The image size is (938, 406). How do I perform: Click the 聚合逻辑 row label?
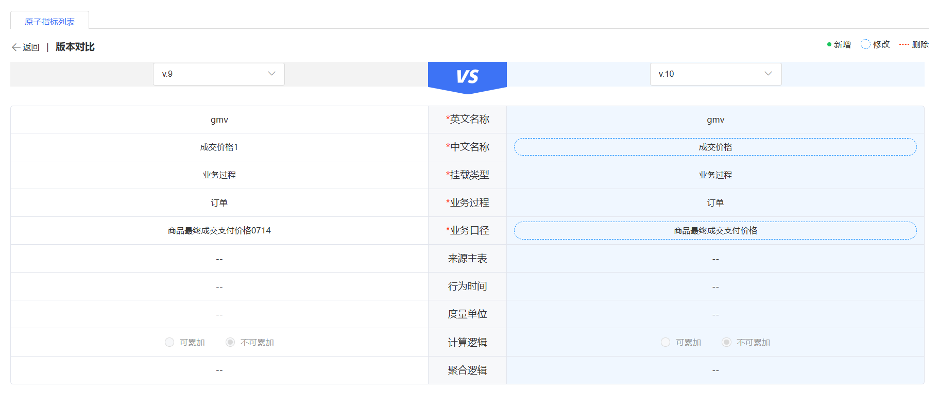[468, 370]
